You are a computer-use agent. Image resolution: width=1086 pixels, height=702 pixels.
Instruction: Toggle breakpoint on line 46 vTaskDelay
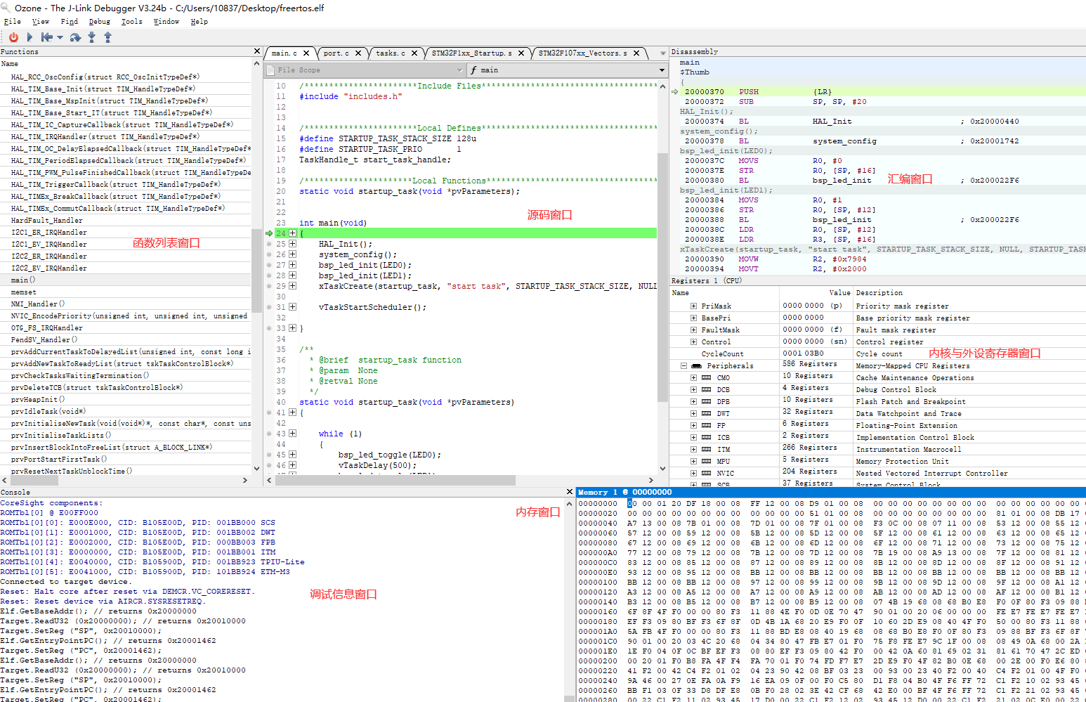(x=269, y=465)
